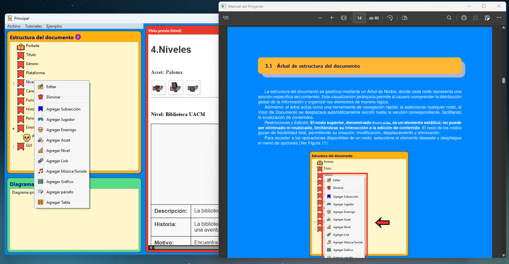Open the purple help icon beside Estructura del documento
Image resolution: width=509 pixels, height=264 pixels.
[x=78, y=37]
